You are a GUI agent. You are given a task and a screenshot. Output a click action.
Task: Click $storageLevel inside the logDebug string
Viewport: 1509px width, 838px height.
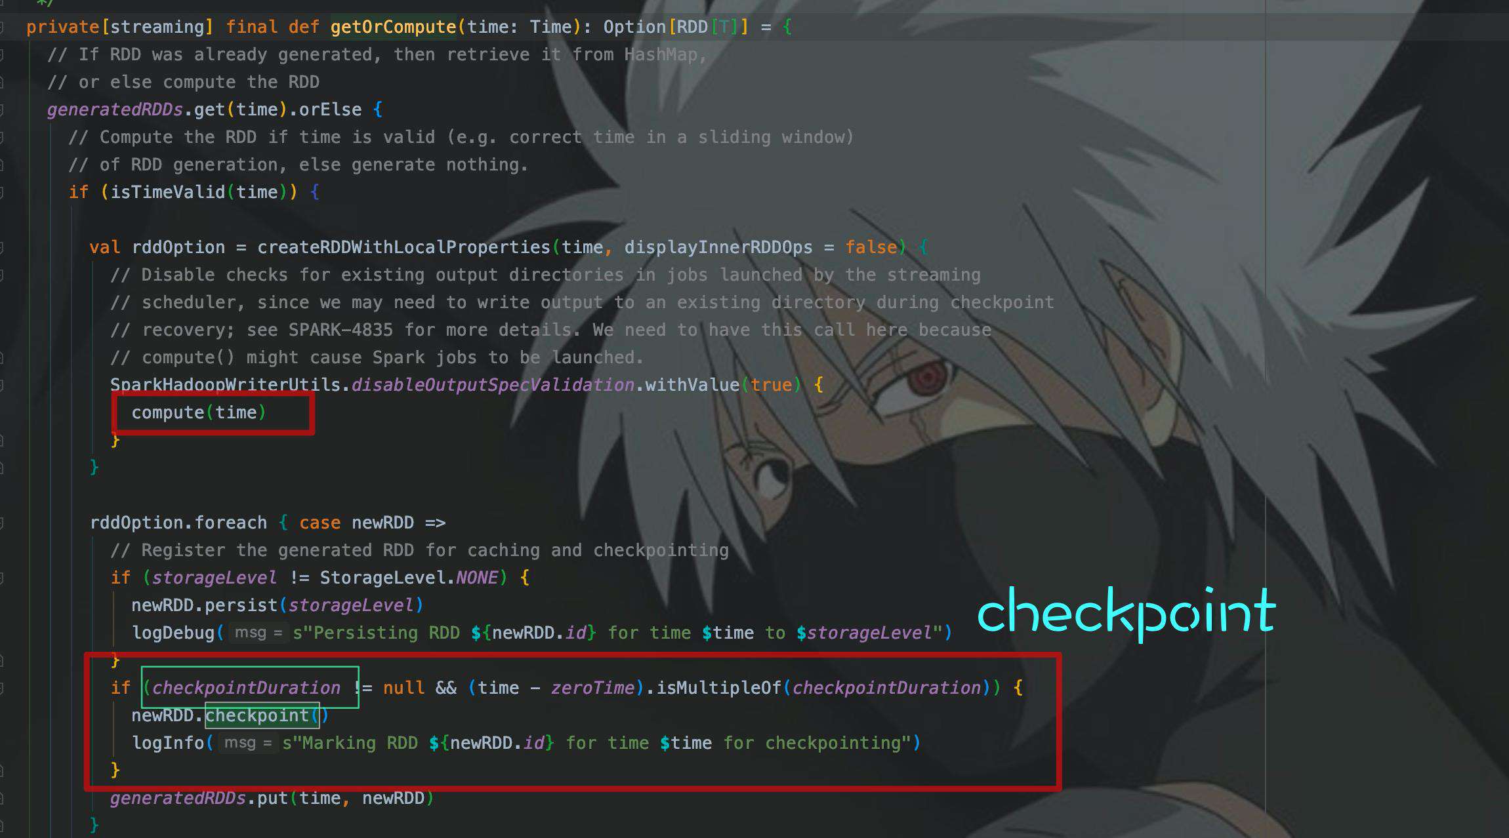pyautogui.click(x=864, y=633)
